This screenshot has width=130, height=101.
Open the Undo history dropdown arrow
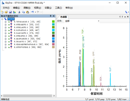pyautogui.click(x=35, y=12)
